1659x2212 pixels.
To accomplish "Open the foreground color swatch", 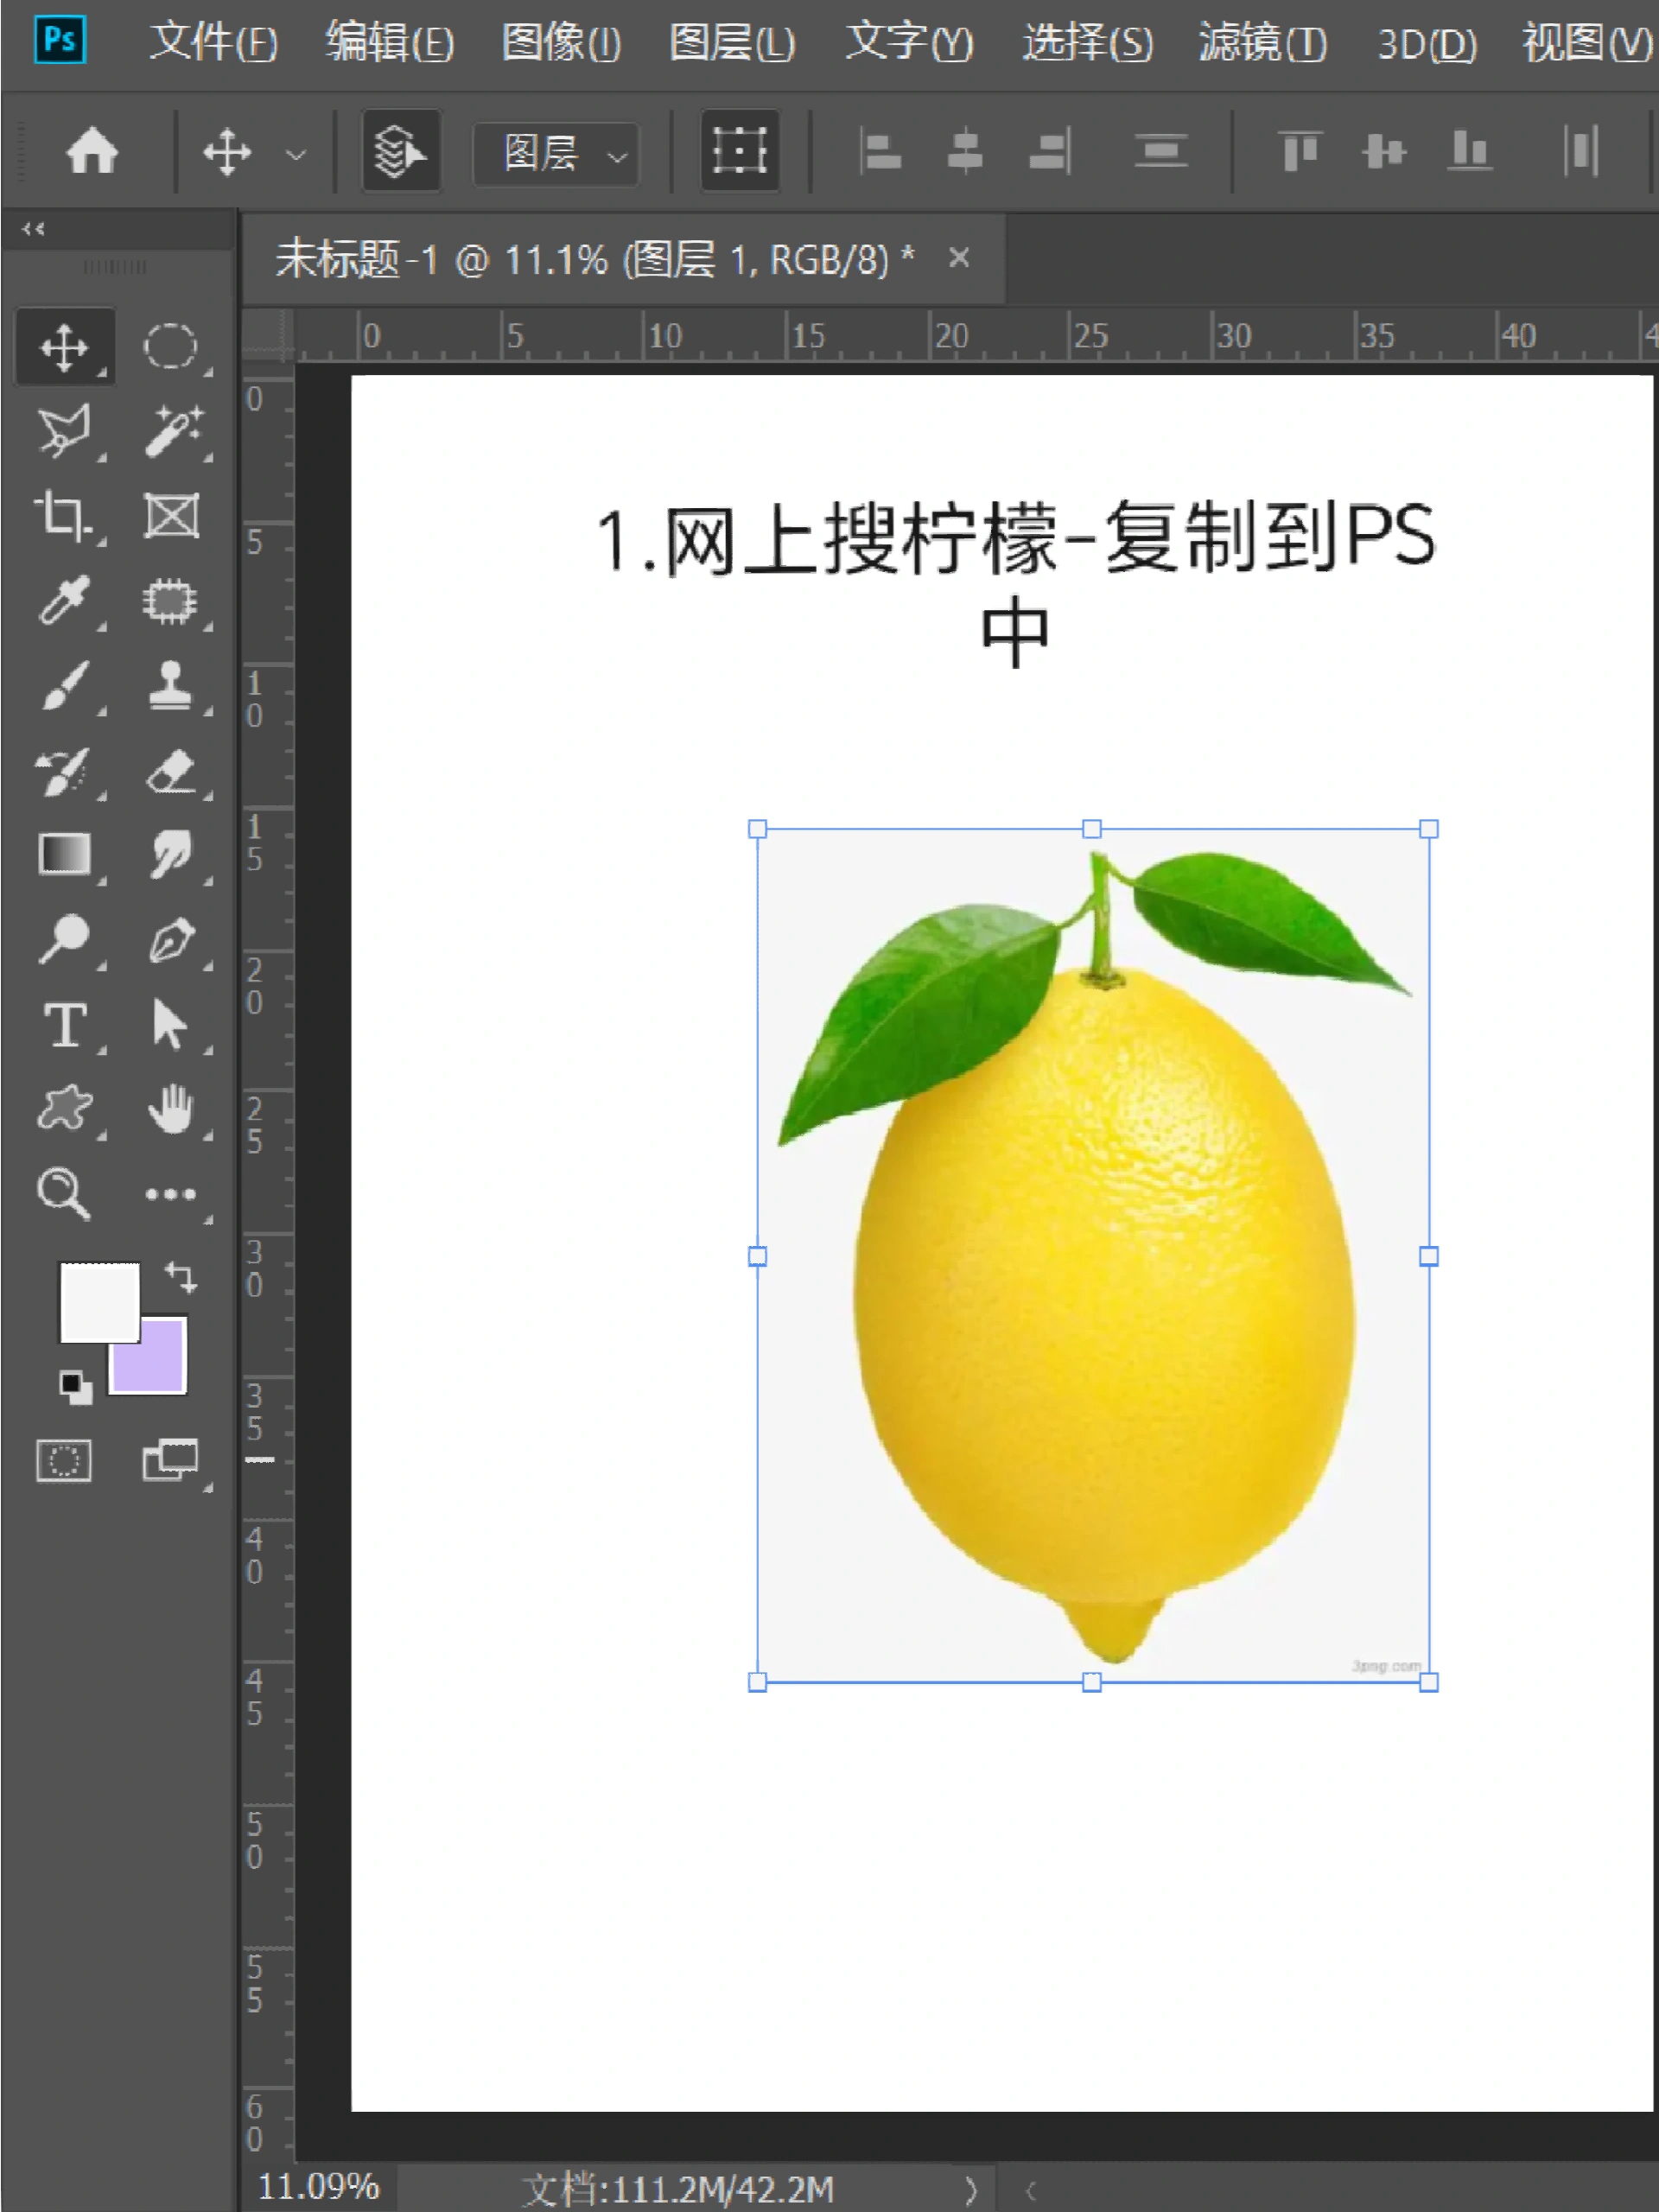I will (100, 1303).
